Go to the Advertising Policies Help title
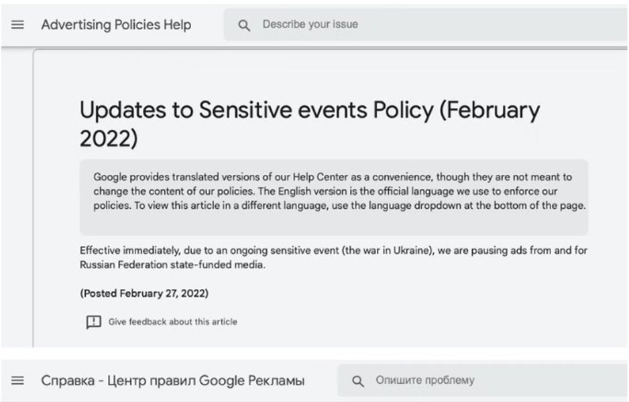The image size is (629, 402). click(116, 25)
